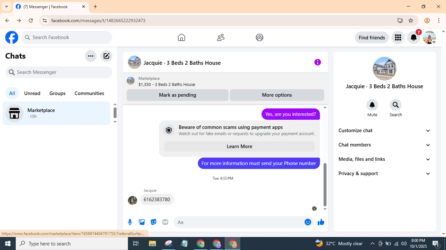Open the emoji picker in message box
Screen dimensions: 446x250
click(308, 222)
